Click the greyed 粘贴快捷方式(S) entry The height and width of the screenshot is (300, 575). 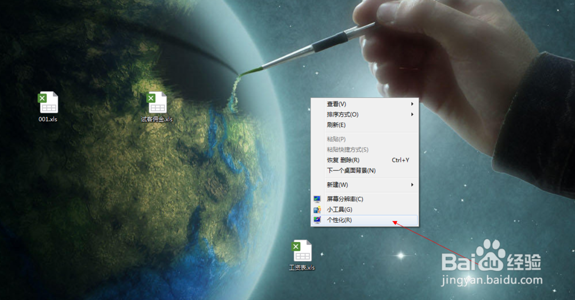coord(365,150)
